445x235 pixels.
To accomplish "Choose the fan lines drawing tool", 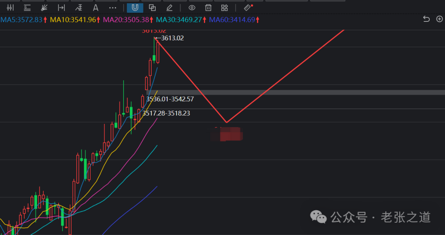I will [44, 8].
